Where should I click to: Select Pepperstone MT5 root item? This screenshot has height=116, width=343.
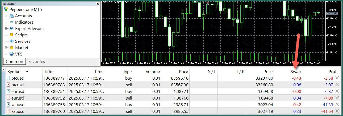point(26,9)
